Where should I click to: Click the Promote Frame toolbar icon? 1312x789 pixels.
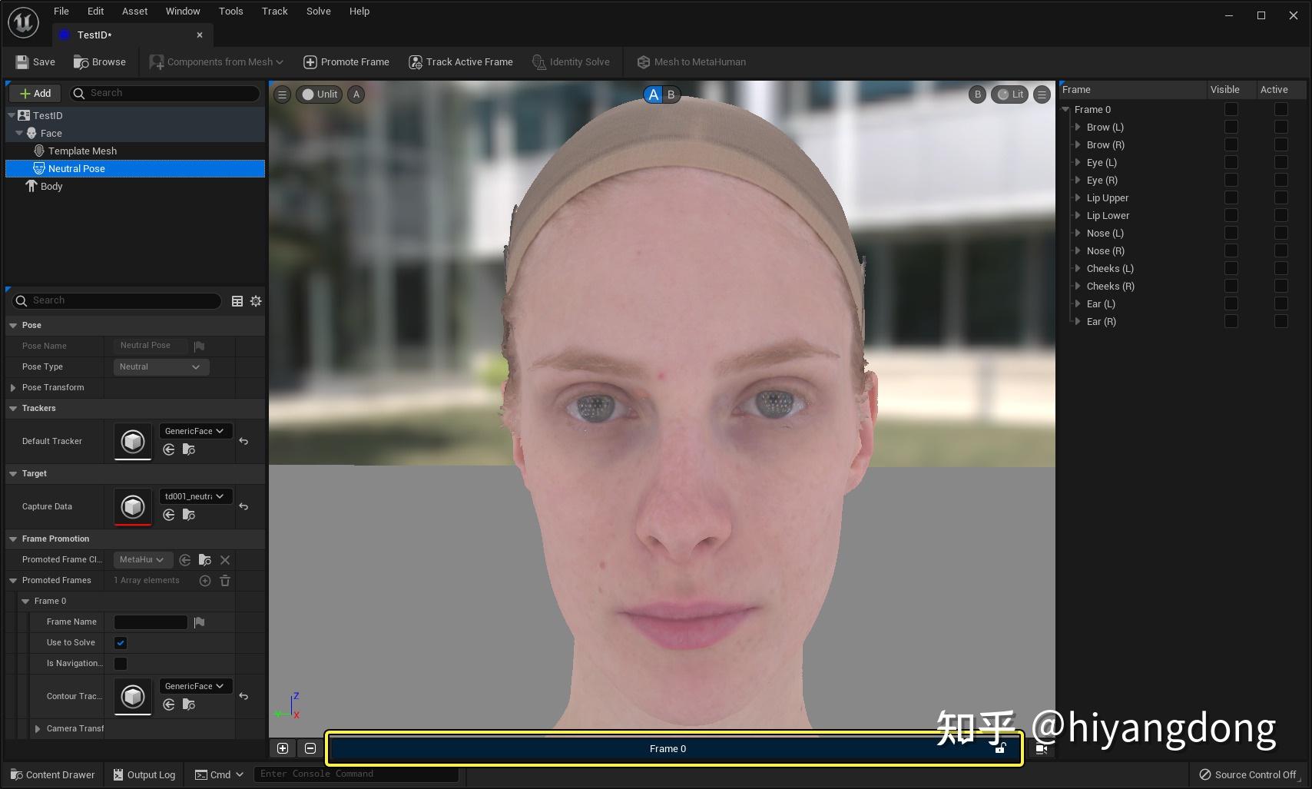310,62
